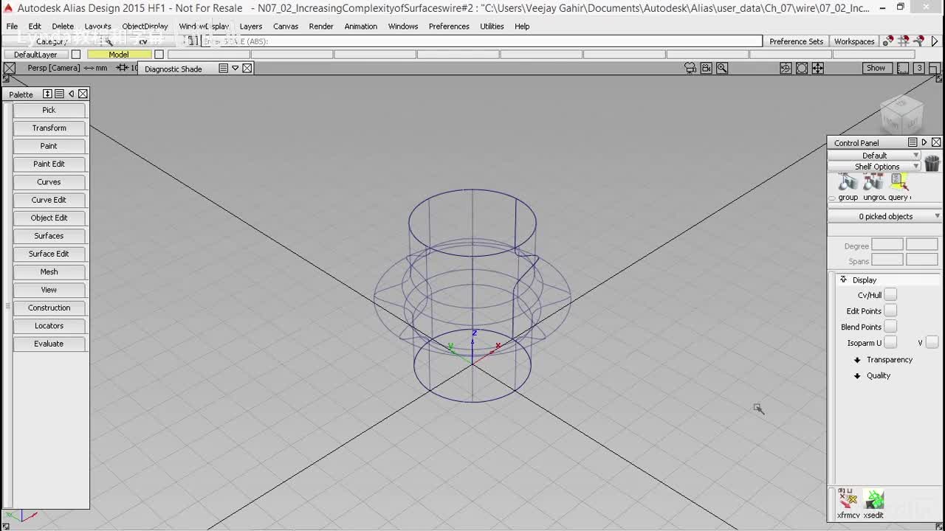
Task: Click the magnifier zoom icon in viewport bar
Action: point(722,68)
